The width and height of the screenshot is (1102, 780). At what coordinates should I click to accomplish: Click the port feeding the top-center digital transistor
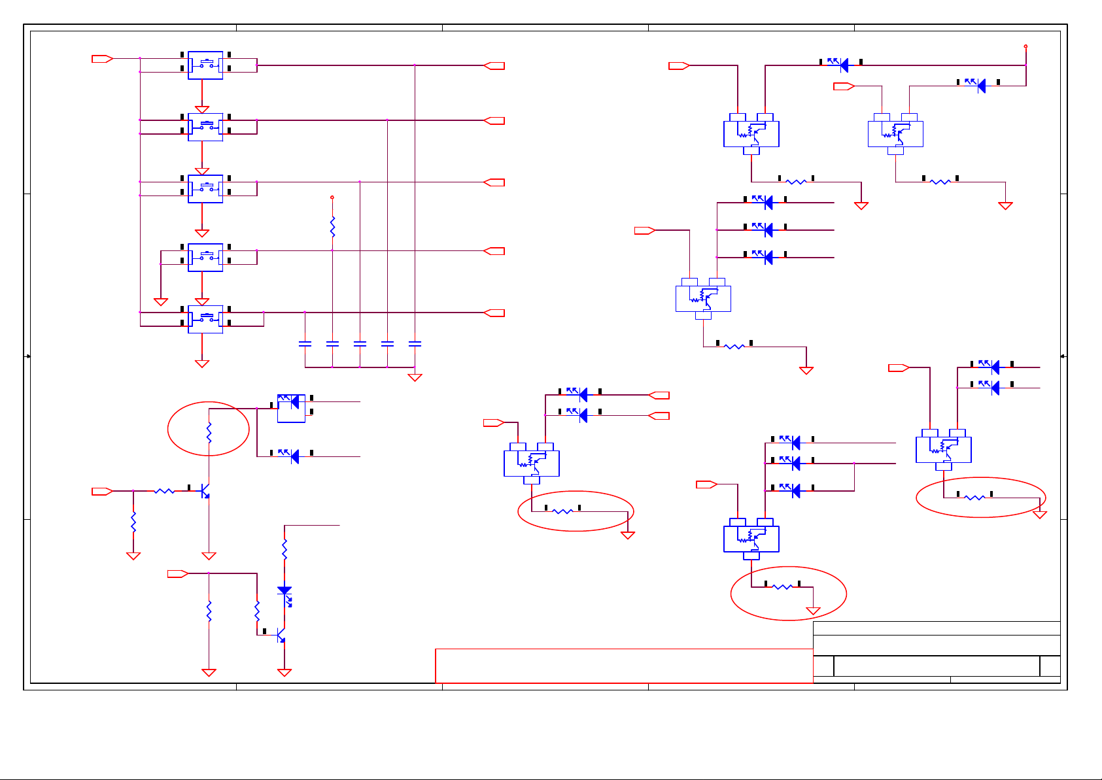click(x=680, y=65)
